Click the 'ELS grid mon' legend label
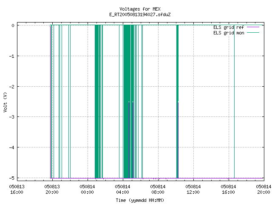The image size is (272, 204). (x=229, y=33)
